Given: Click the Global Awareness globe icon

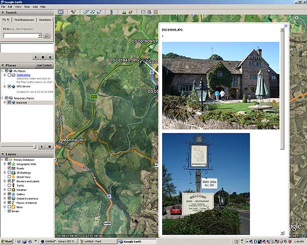Looking at the screenshot, I should tap(13, 199).
